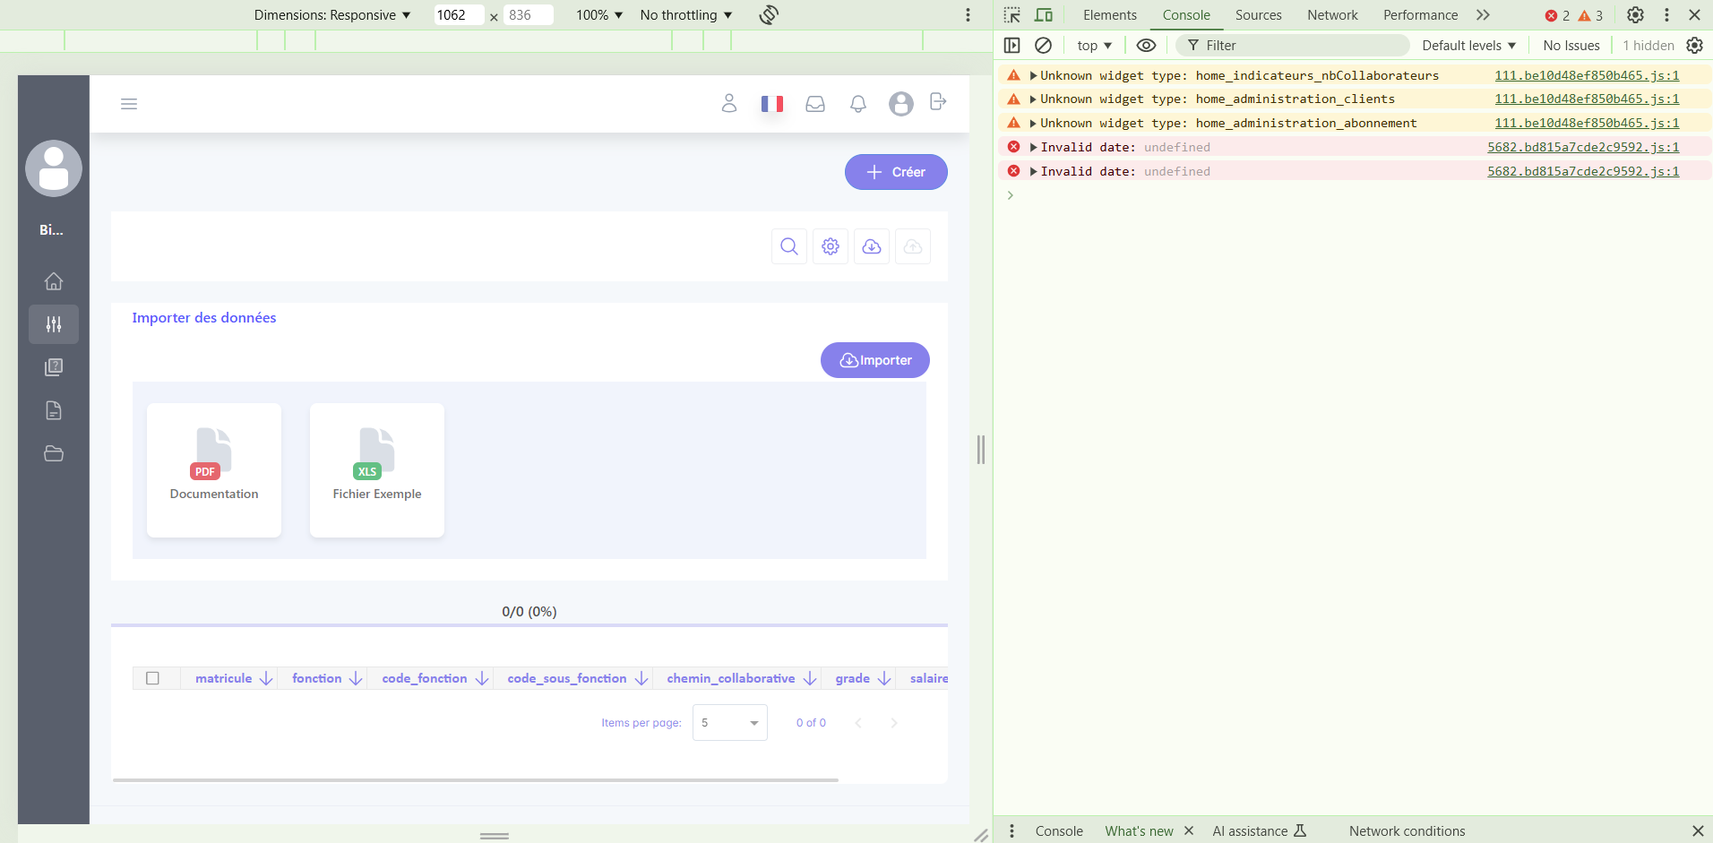Open the Items per page dropdown
Viewport: 1713px width, 843px height.
(x=729, y=723)
